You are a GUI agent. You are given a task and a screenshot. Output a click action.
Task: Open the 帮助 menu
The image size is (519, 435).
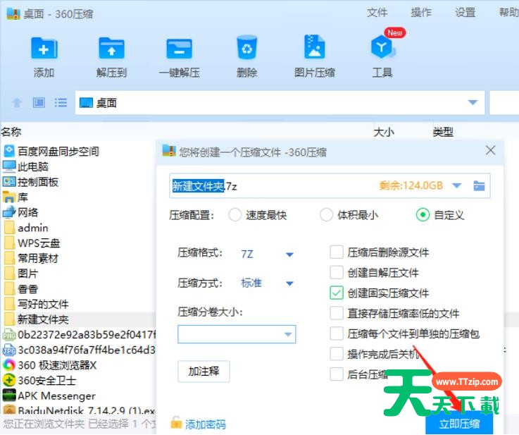click(508, 13)
